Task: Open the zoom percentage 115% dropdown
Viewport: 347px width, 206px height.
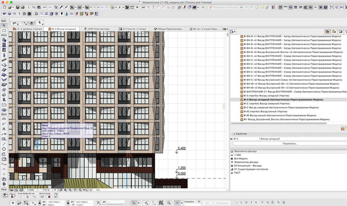Action: [46, 190]
